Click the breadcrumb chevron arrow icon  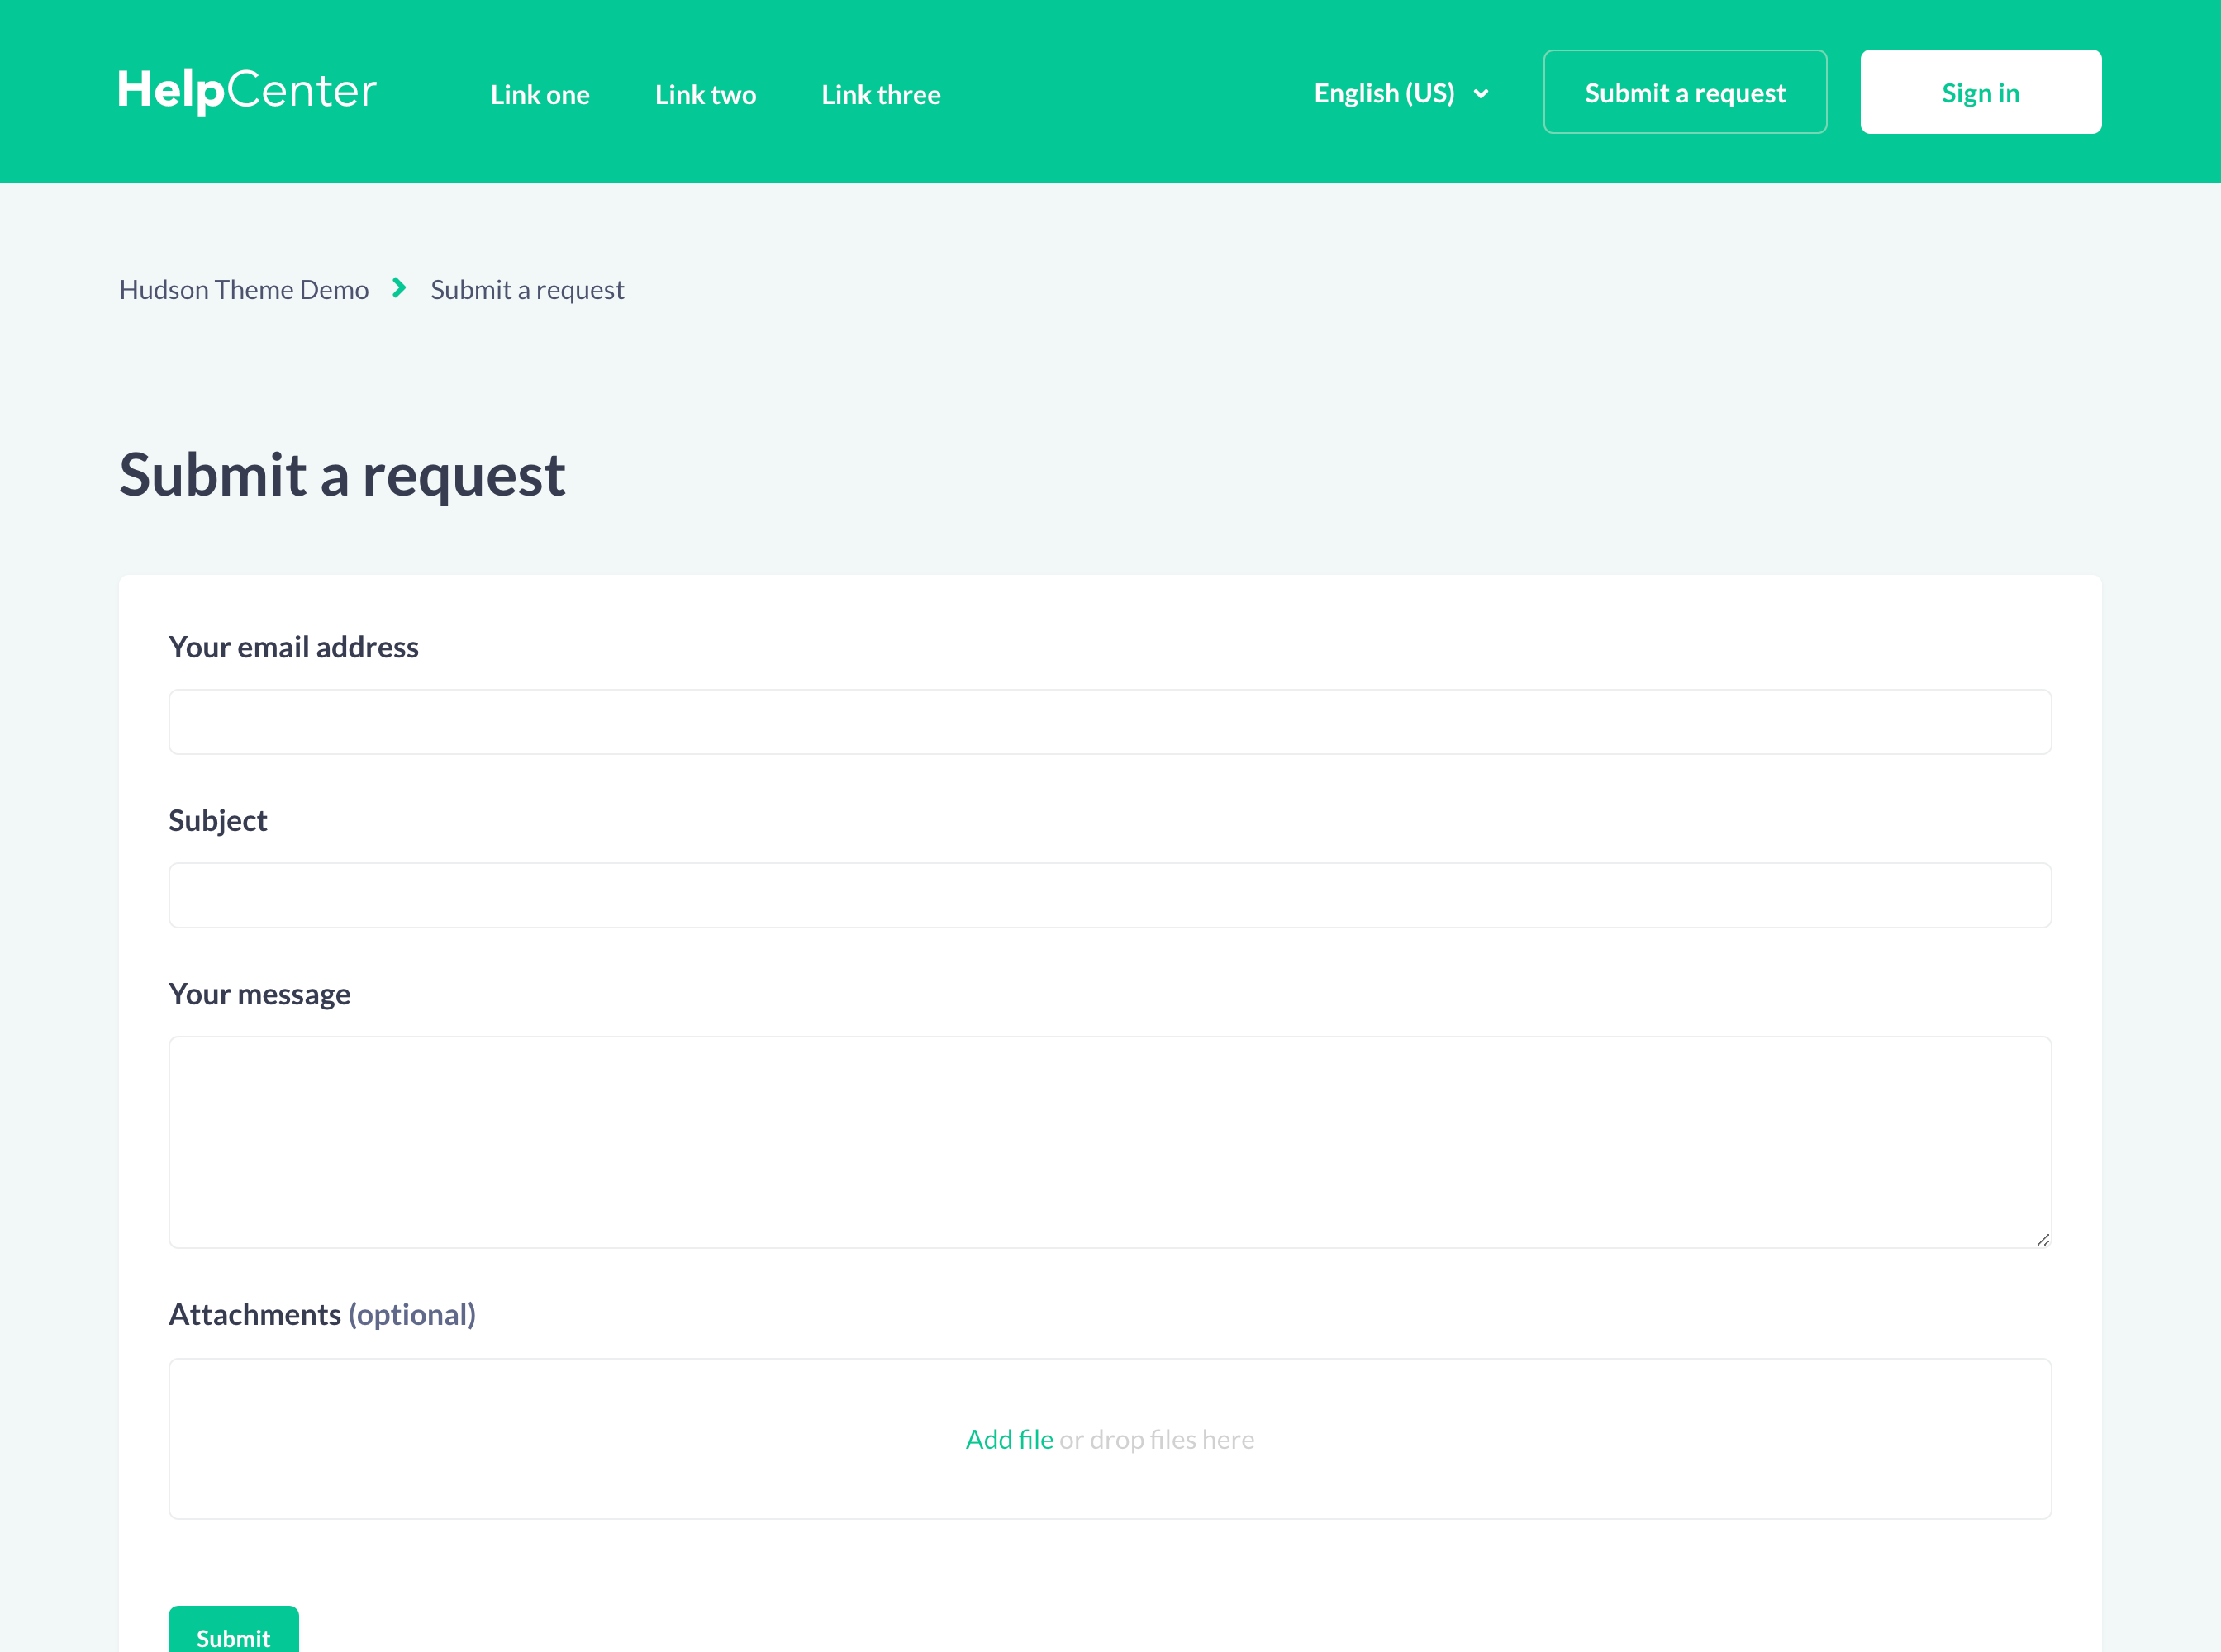399,289
